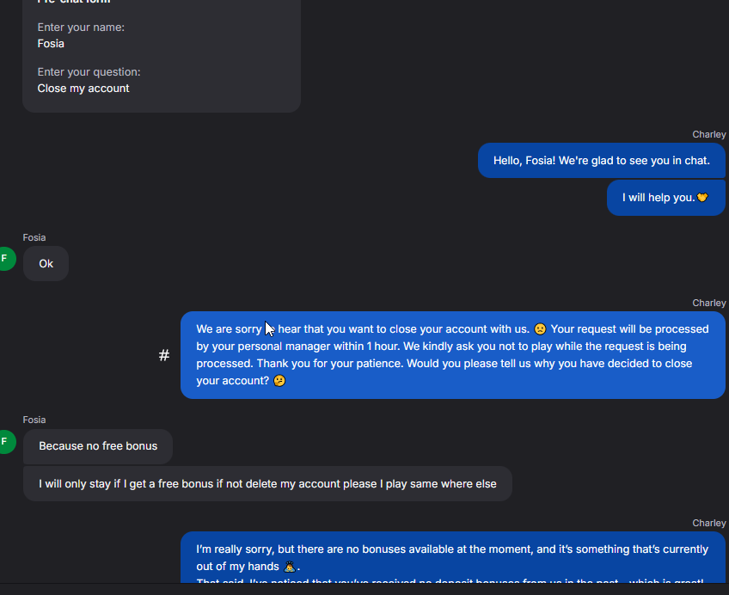This screenshot has width=729, height=595.
Task: Click Fosia's avatar beside Because no free bonus
Action: click(x=5, y=442)
